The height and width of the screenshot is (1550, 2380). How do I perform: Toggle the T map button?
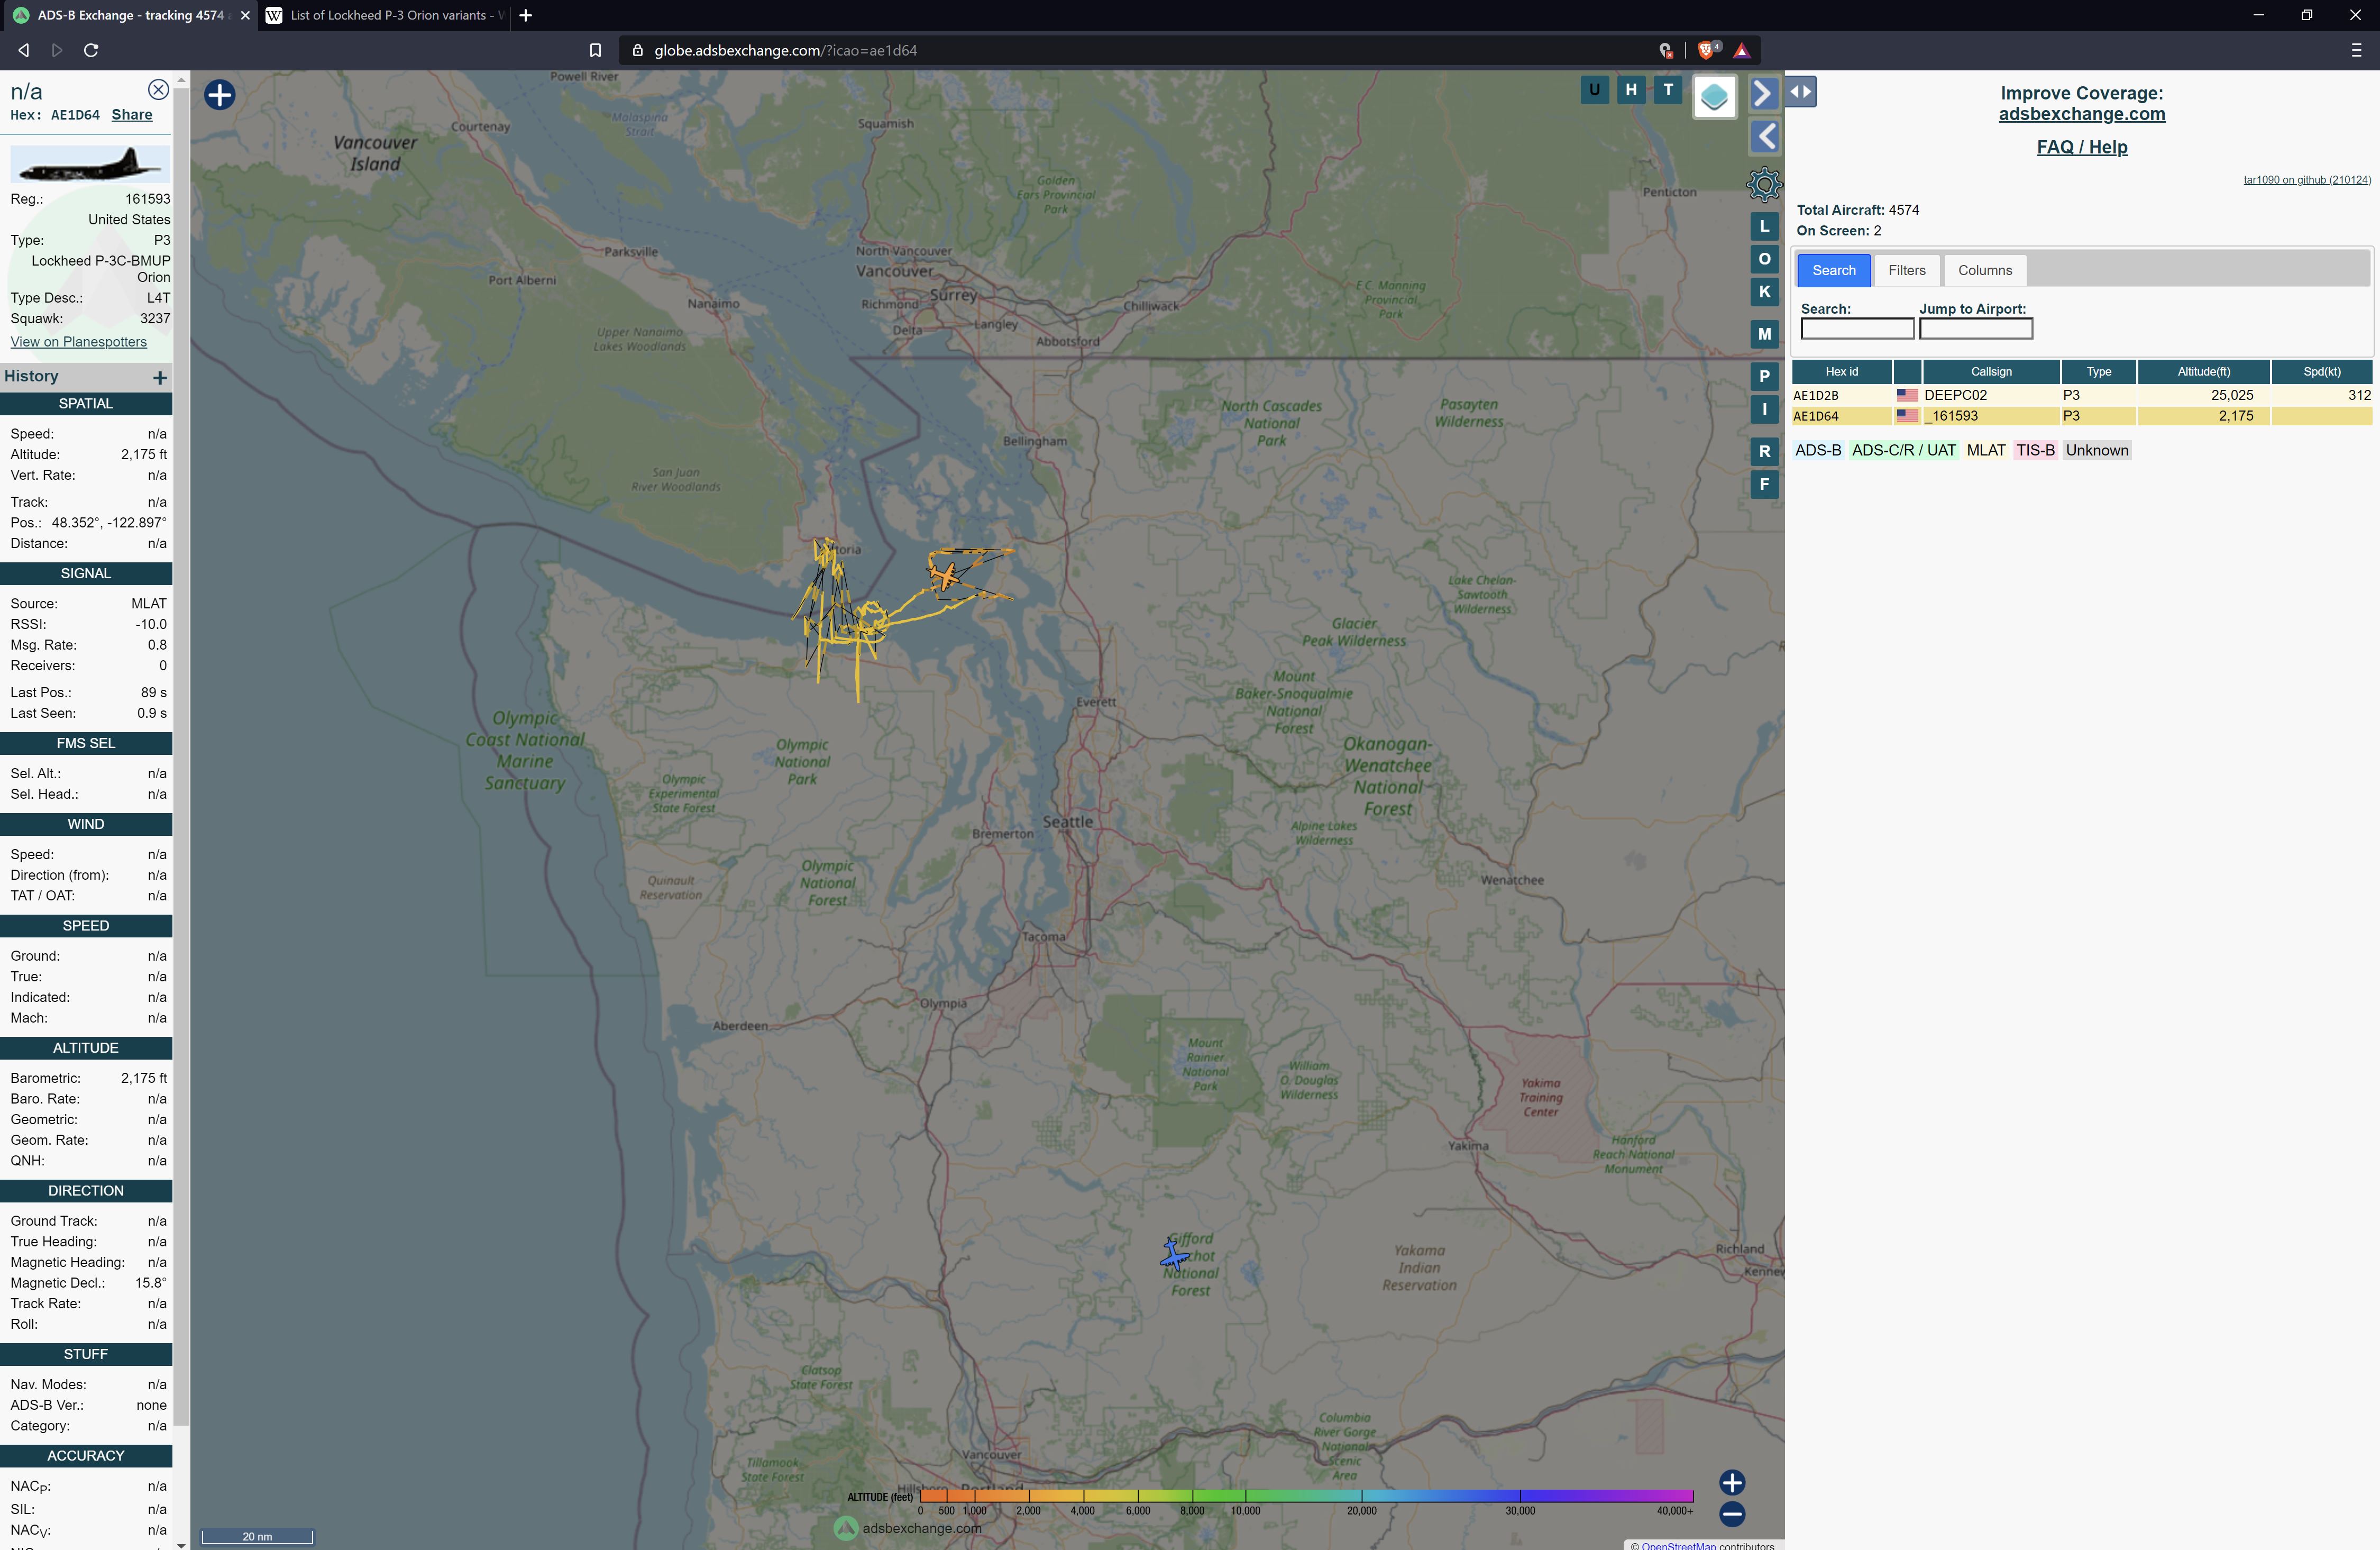coord(1667,90)
